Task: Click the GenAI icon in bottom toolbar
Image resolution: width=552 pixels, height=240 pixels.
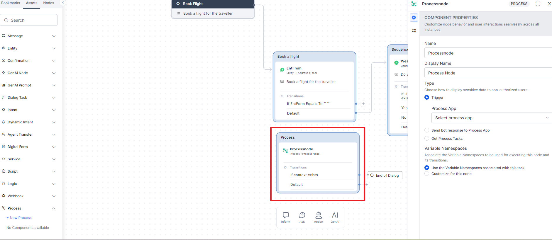Action: (335, 217)
